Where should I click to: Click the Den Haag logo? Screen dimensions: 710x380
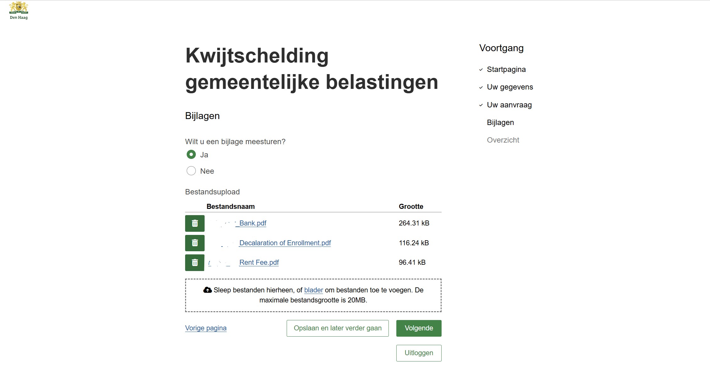click(x=19, y=11)
